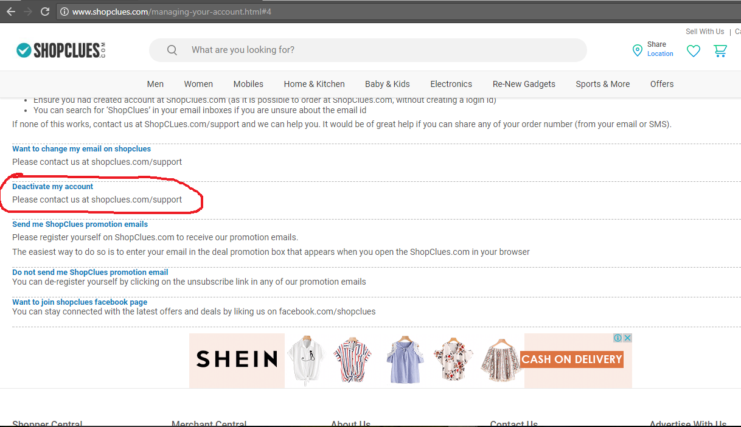The width and height of the screenshot is (741, 427).
Task: Open 'Want to change my email on shopclues'
Action: 82,149
